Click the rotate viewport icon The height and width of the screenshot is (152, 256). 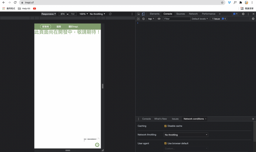(x=110, y=14)
